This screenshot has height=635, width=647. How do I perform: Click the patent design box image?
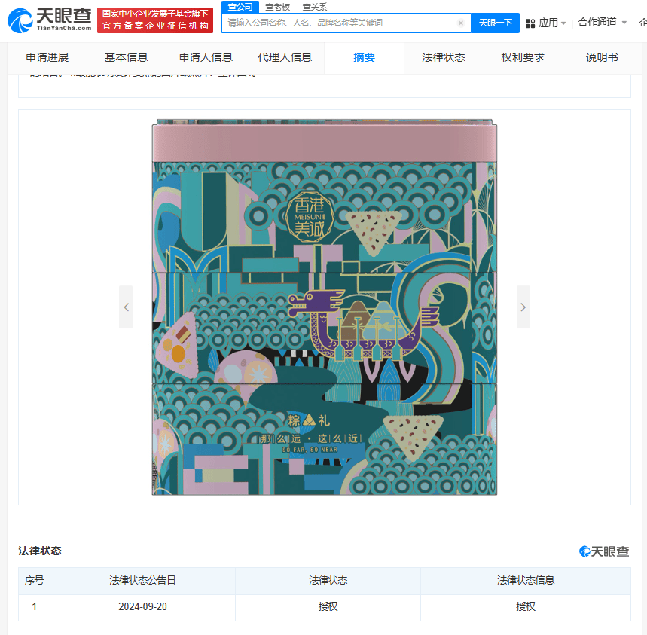click(x=325, y=307)
